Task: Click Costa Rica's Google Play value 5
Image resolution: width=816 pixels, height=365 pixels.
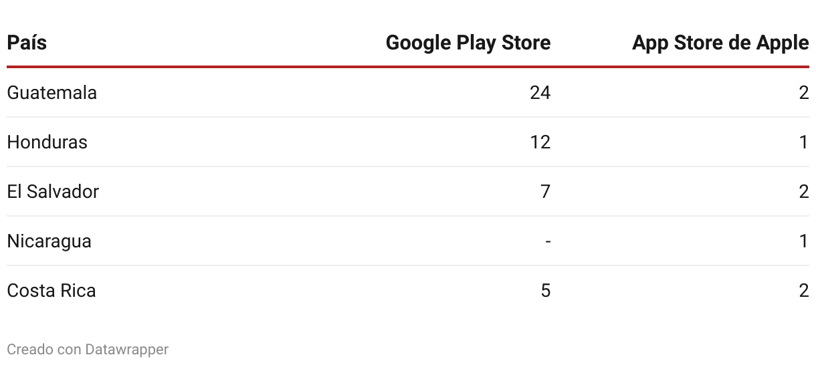Action: pyautogui.click(x=545, y=290)
